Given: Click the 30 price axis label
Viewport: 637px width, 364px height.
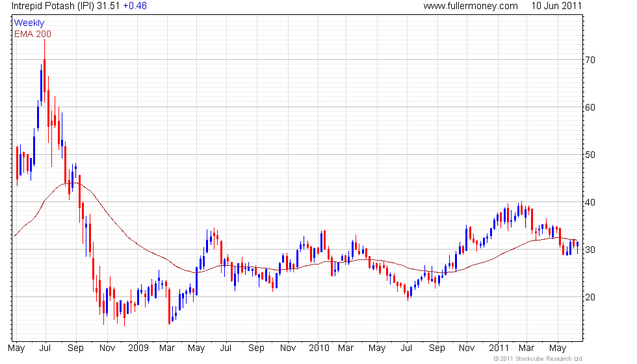Looking at the screenshot, I should click(590, 250).
